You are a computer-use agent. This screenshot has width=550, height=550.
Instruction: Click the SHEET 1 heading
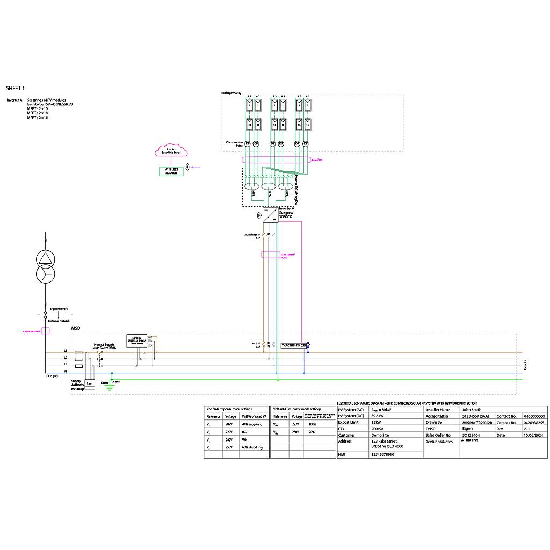tap(16, 89)
